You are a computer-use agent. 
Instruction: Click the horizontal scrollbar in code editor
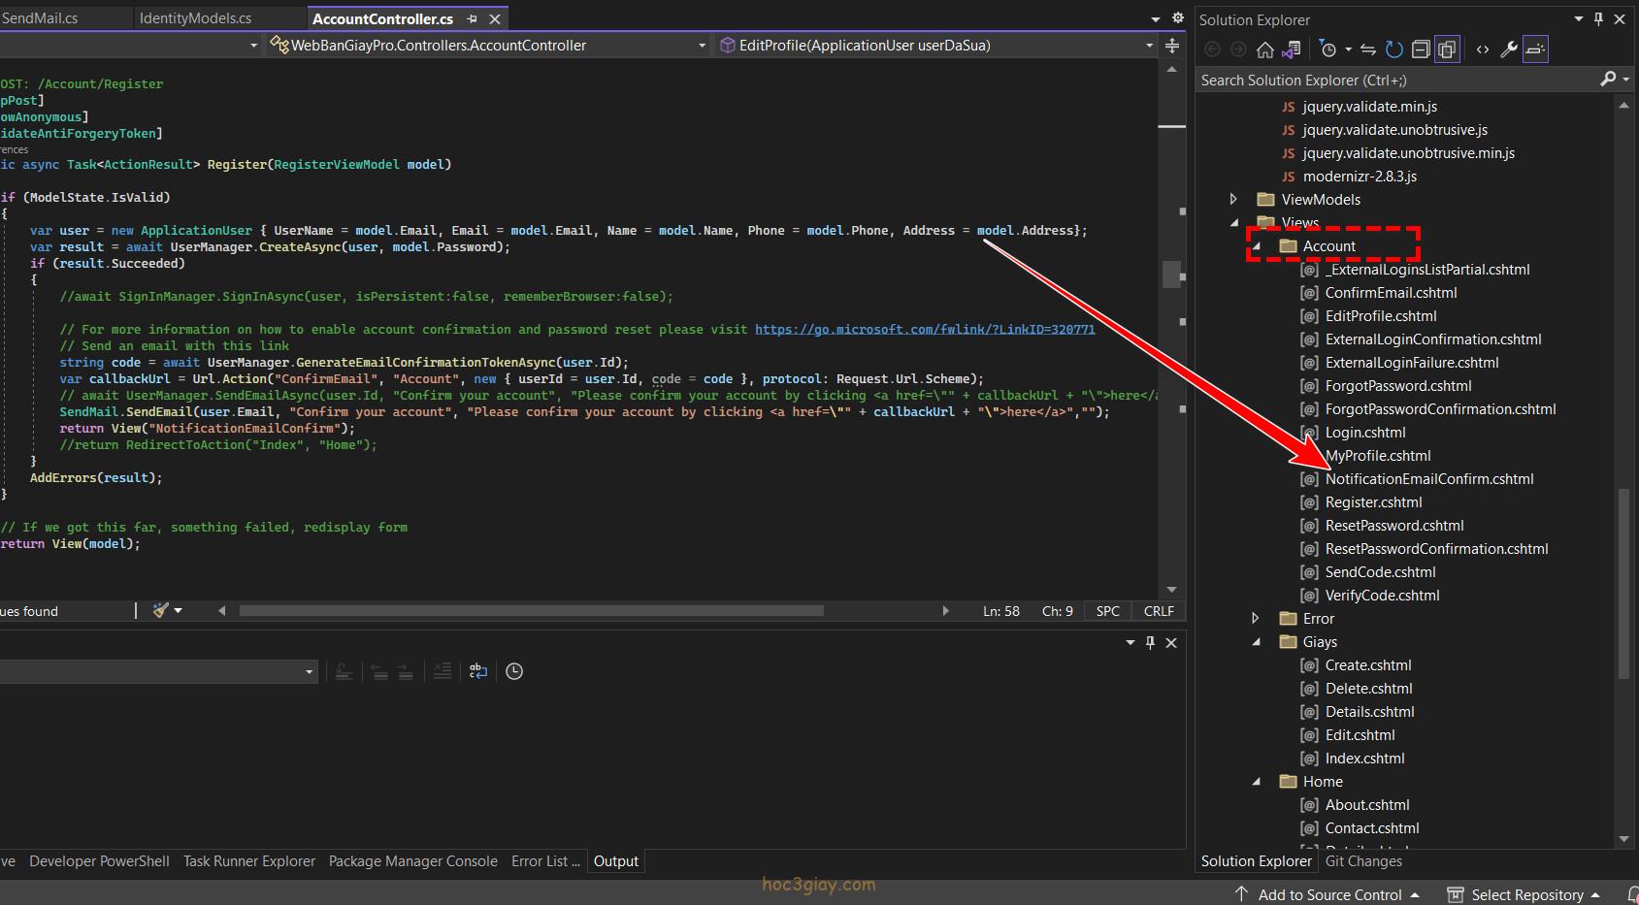tap(531, 611)
